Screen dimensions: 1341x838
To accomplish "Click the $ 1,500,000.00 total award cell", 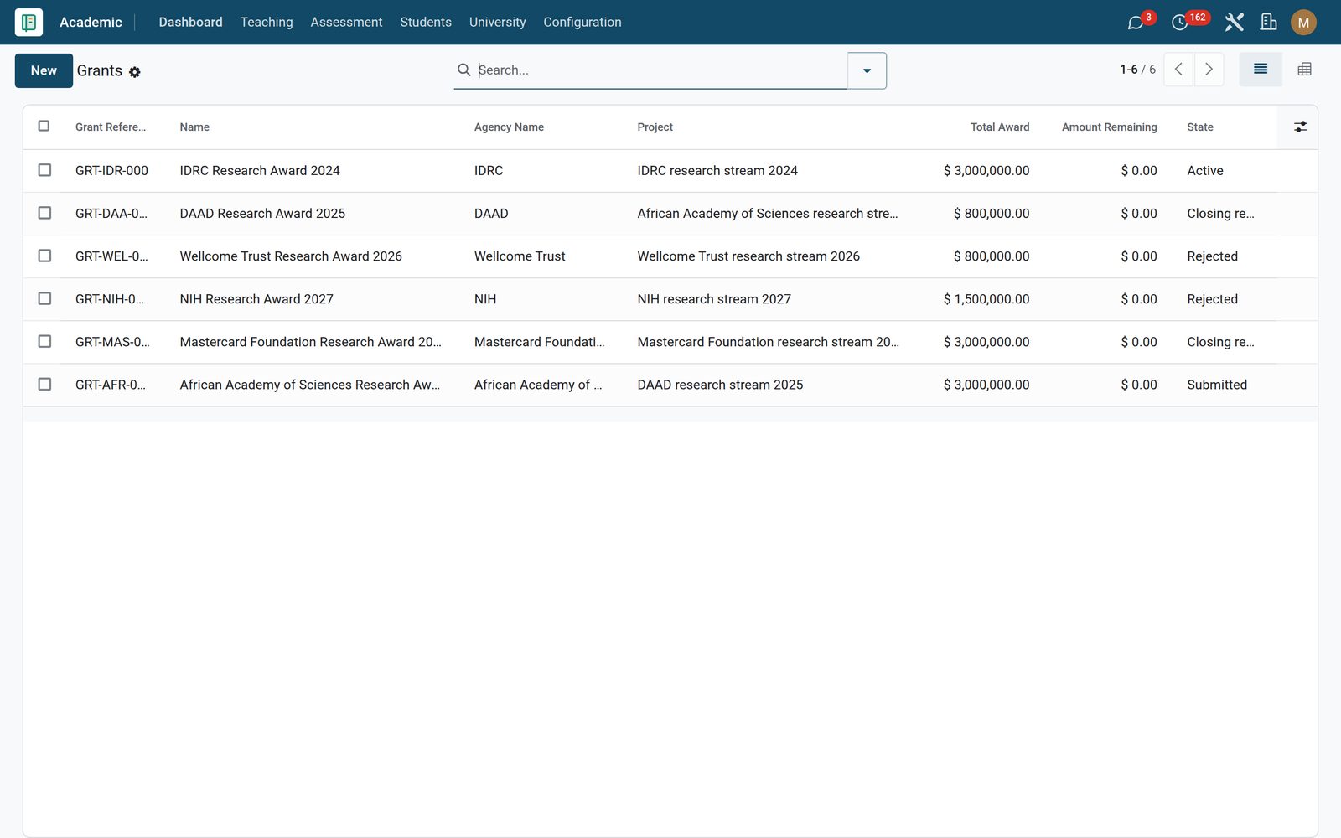I will coord(986,299).
